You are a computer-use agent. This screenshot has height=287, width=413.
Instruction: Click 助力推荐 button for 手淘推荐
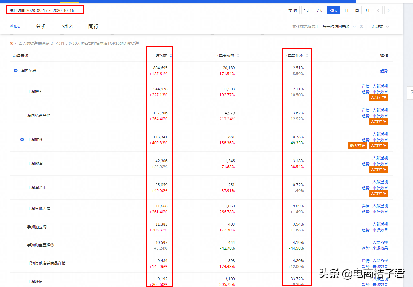click(358, 146)
